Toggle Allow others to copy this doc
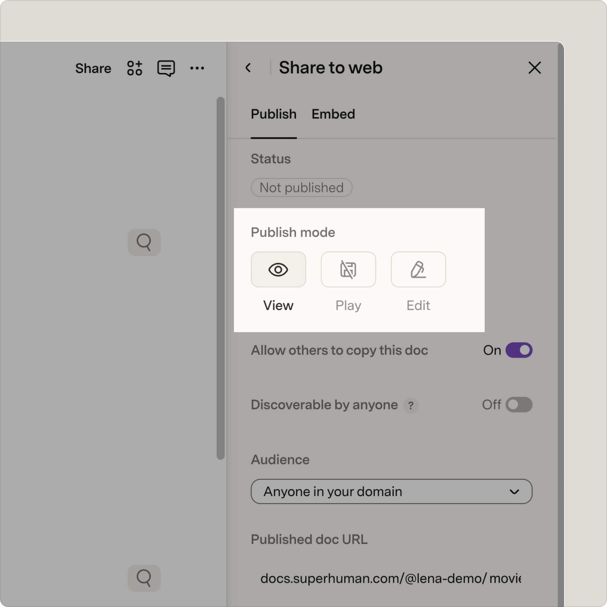This screenshot has height=607, width=607. [x=519, y=350]
